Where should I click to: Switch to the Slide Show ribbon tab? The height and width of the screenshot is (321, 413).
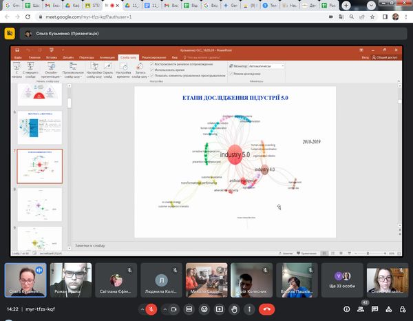coord(127,57)
